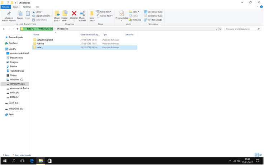
Task: Open the Ficheiro menu
Action: (5, 7)
